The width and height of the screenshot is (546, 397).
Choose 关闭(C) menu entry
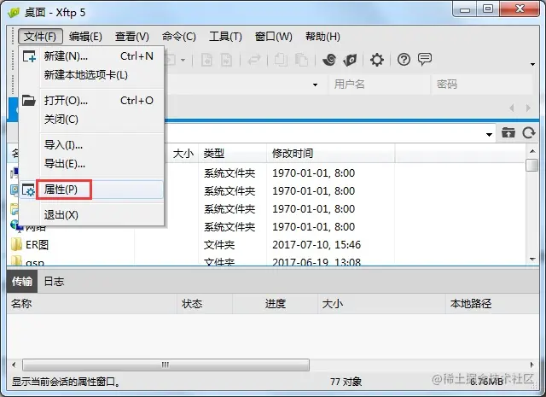coord(91,120)
